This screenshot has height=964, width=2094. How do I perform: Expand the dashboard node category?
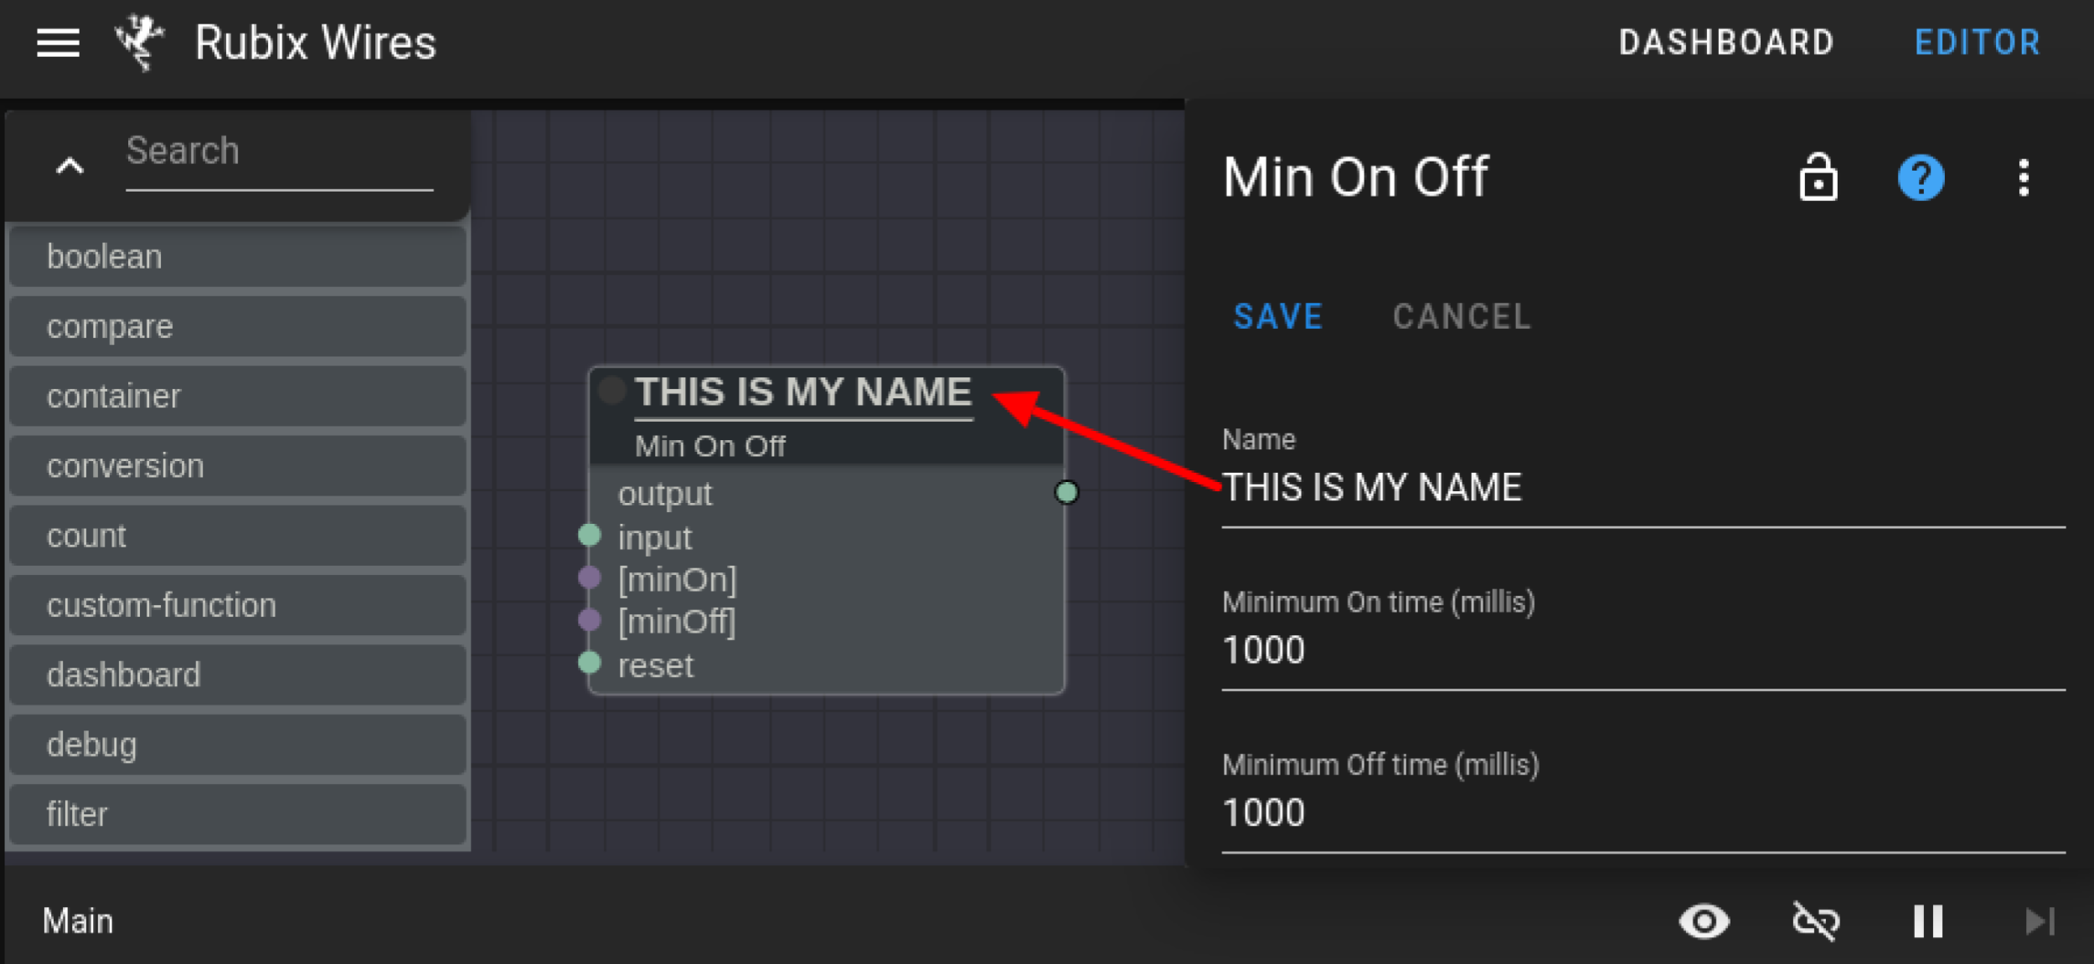coord(238,675)
